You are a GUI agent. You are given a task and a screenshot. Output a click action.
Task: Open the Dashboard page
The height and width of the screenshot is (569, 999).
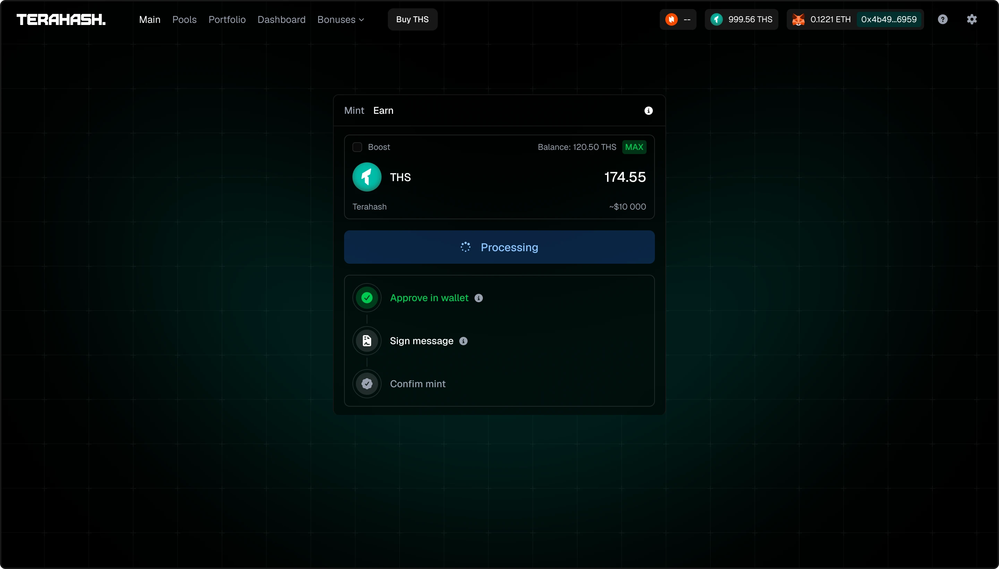[x=281, y=19]
